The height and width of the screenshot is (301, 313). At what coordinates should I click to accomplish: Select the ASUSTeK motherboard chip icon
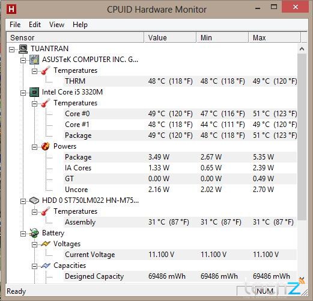coord(34,60)
